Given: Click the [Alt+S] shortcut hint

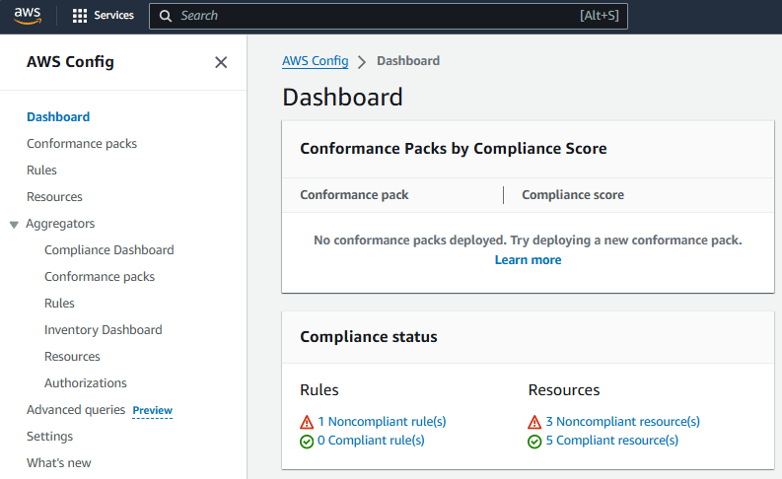Looking at the screenshot, I should pos(599,16).
